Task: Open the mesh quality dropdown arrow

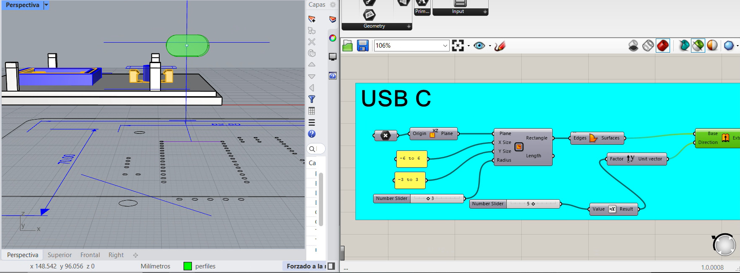Action: click(x=737, y=46)
